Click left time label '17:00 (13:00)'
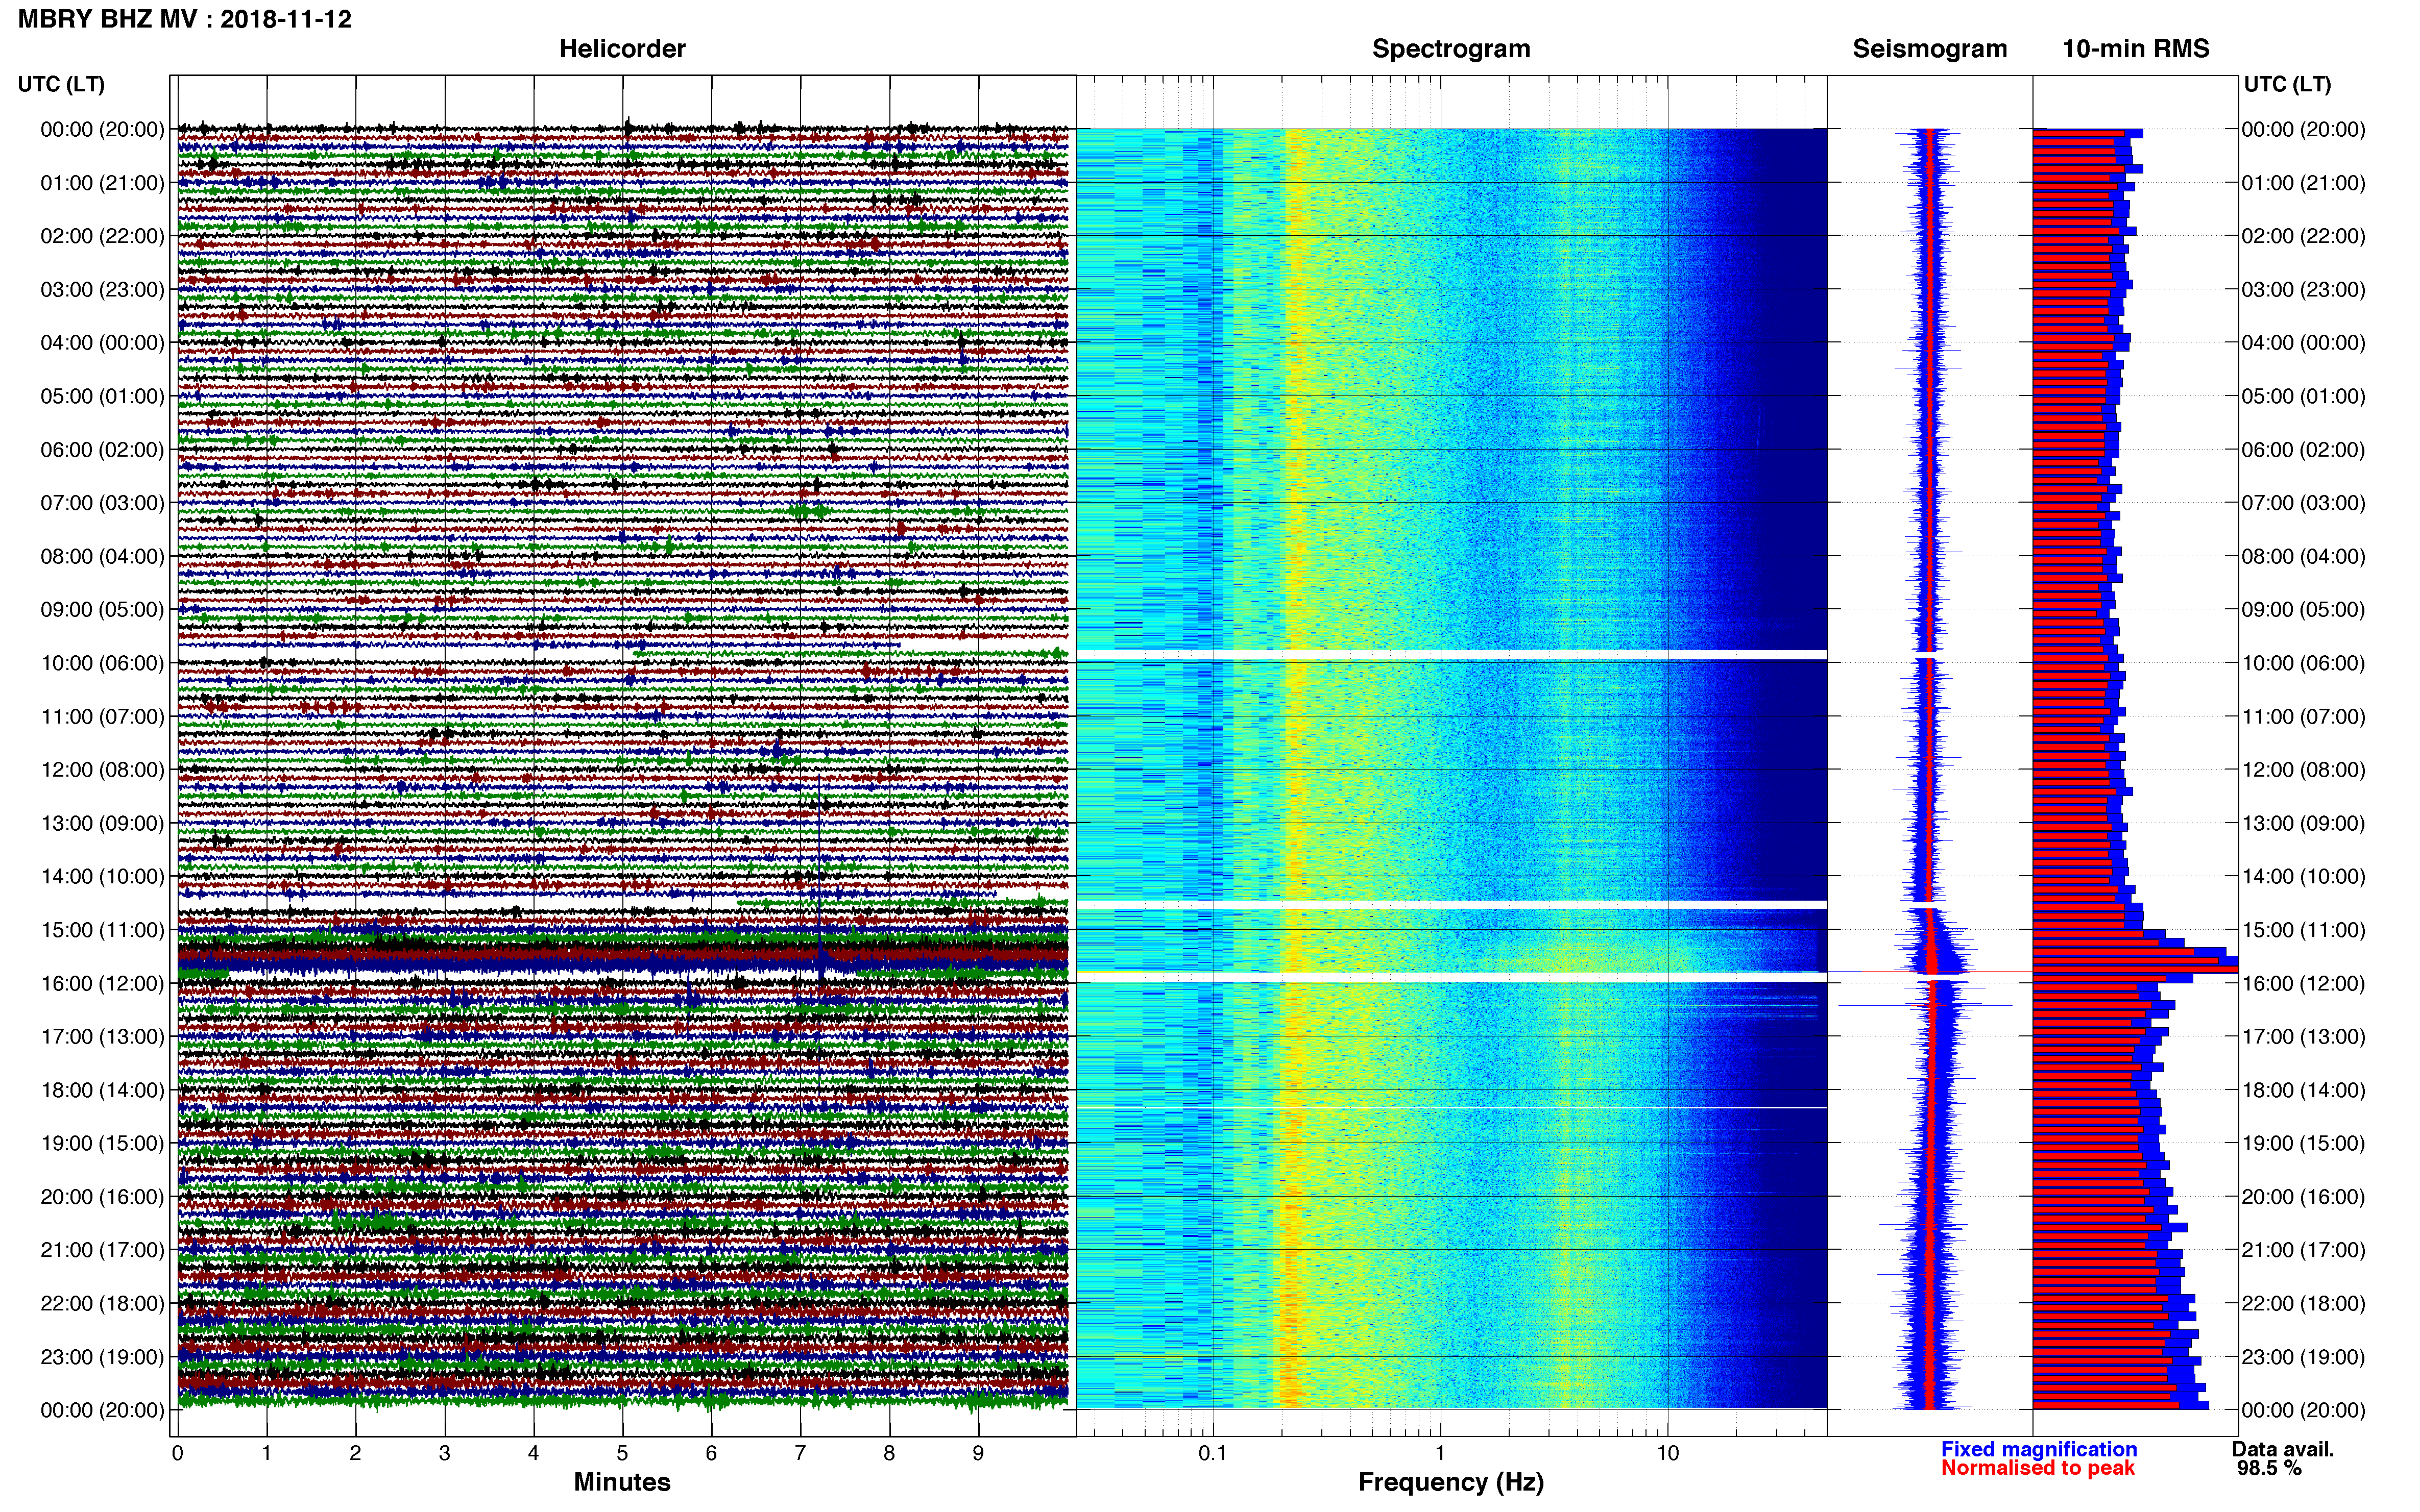 102,1037
